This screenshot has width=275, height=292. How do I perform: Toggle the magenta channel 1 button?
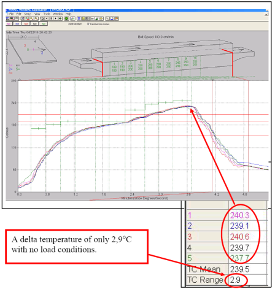click(9, 24)
